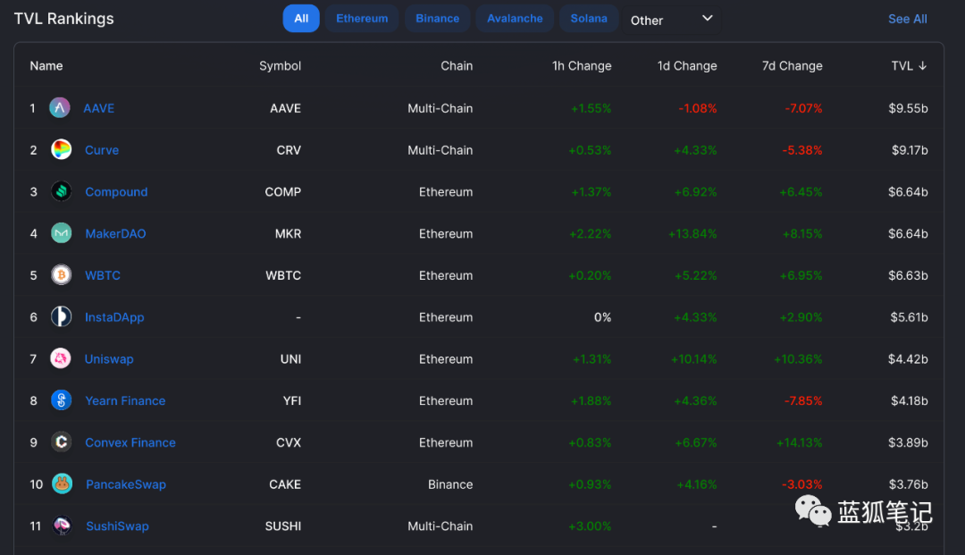Open the See All rankings link

pyautogui.click(x=908, y=19)
